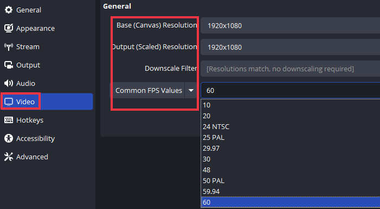Click the Video display icon
The image size is (380, 209).
(9, 102)
